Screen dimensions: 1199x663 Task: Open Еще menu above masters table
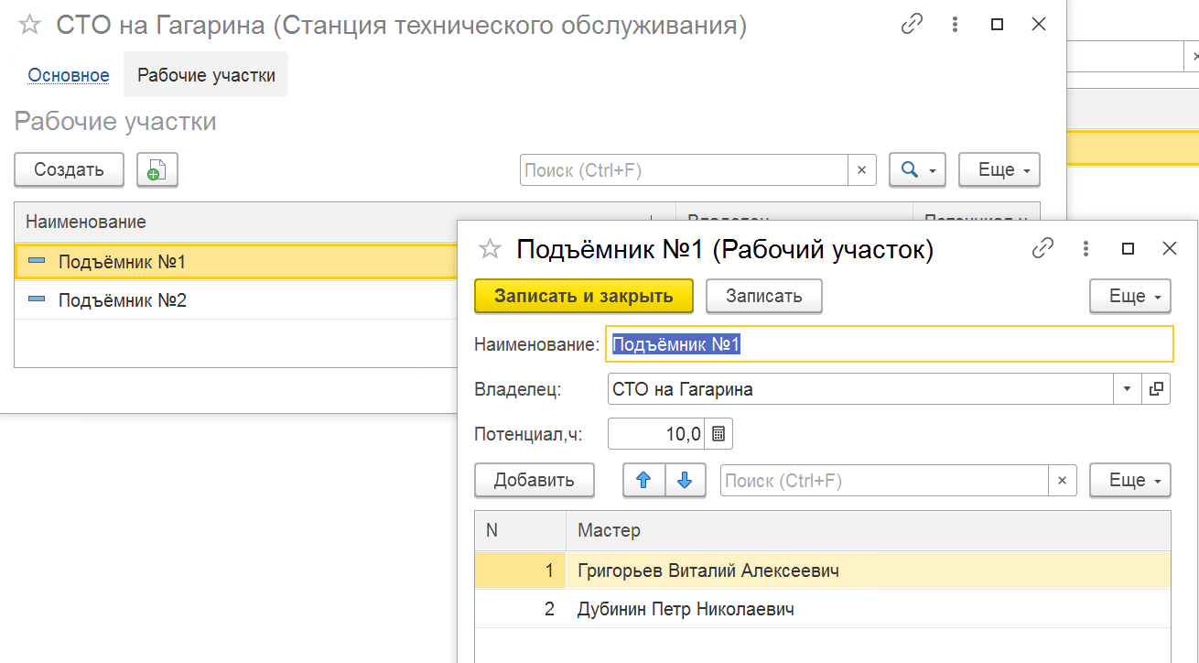point(1130,480)
